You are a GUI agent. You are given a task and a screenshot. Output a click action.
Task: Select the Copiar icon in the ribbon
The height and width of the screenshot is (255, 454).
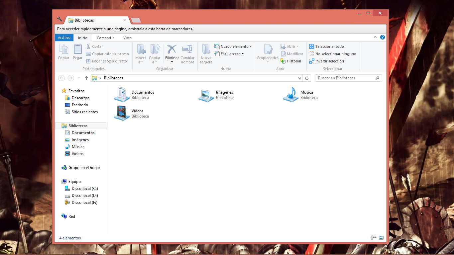pos(63,53)
